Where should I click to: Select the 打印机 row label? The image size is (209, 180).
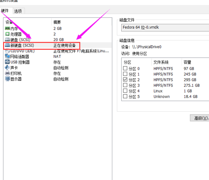point(16,73)
